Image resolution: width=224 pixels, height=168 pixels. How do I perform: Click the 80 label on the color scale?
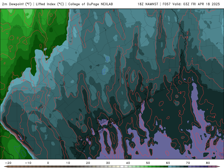tap(208, 163)
